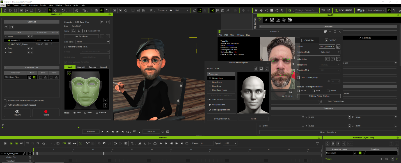Viewport: 401px width, 163px height.
Task: Click the Open Project folder icon
Action: [x=10, y=10]
